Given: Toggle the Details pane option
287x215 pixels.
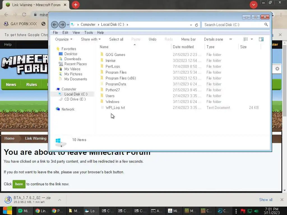Looking at the screenshot, I should pyautogui.click(x=213, y=39).
